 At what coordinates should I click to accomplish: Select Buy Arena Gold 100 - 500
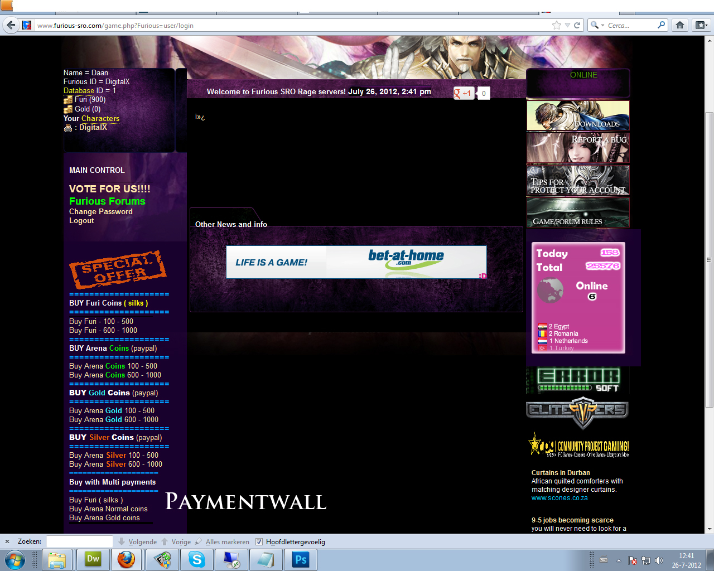click(x=112, y=411)
